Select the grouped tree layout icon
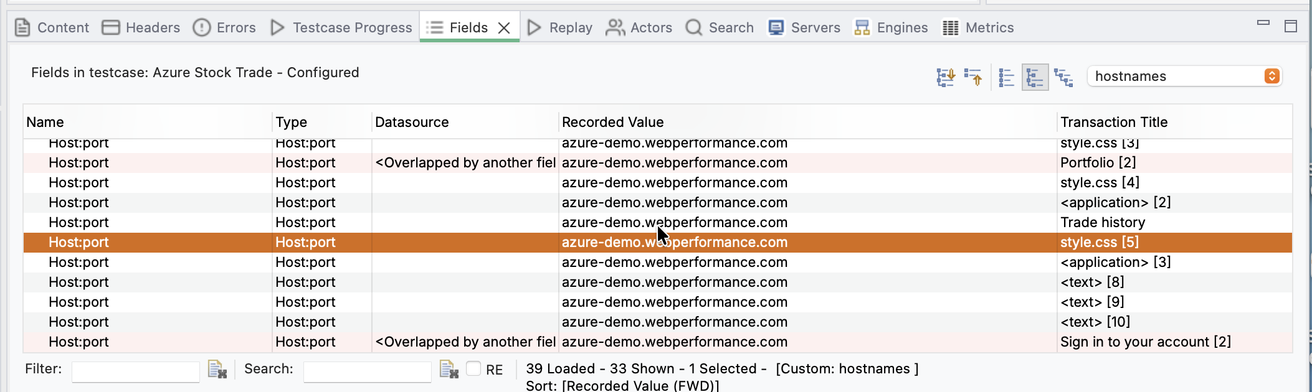Image resolution: width=1312 pixels, height=392 pixels. [1035, 77]
